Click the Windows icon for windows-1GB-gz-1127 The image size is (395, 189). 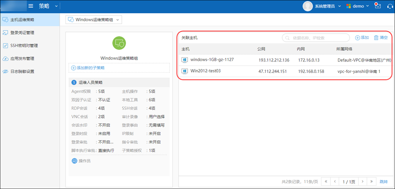click(x=185, y=60)
